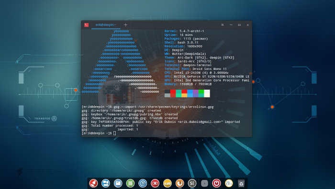
Task: Click the Arch ASCII logo art
Action: pos(120,61)
